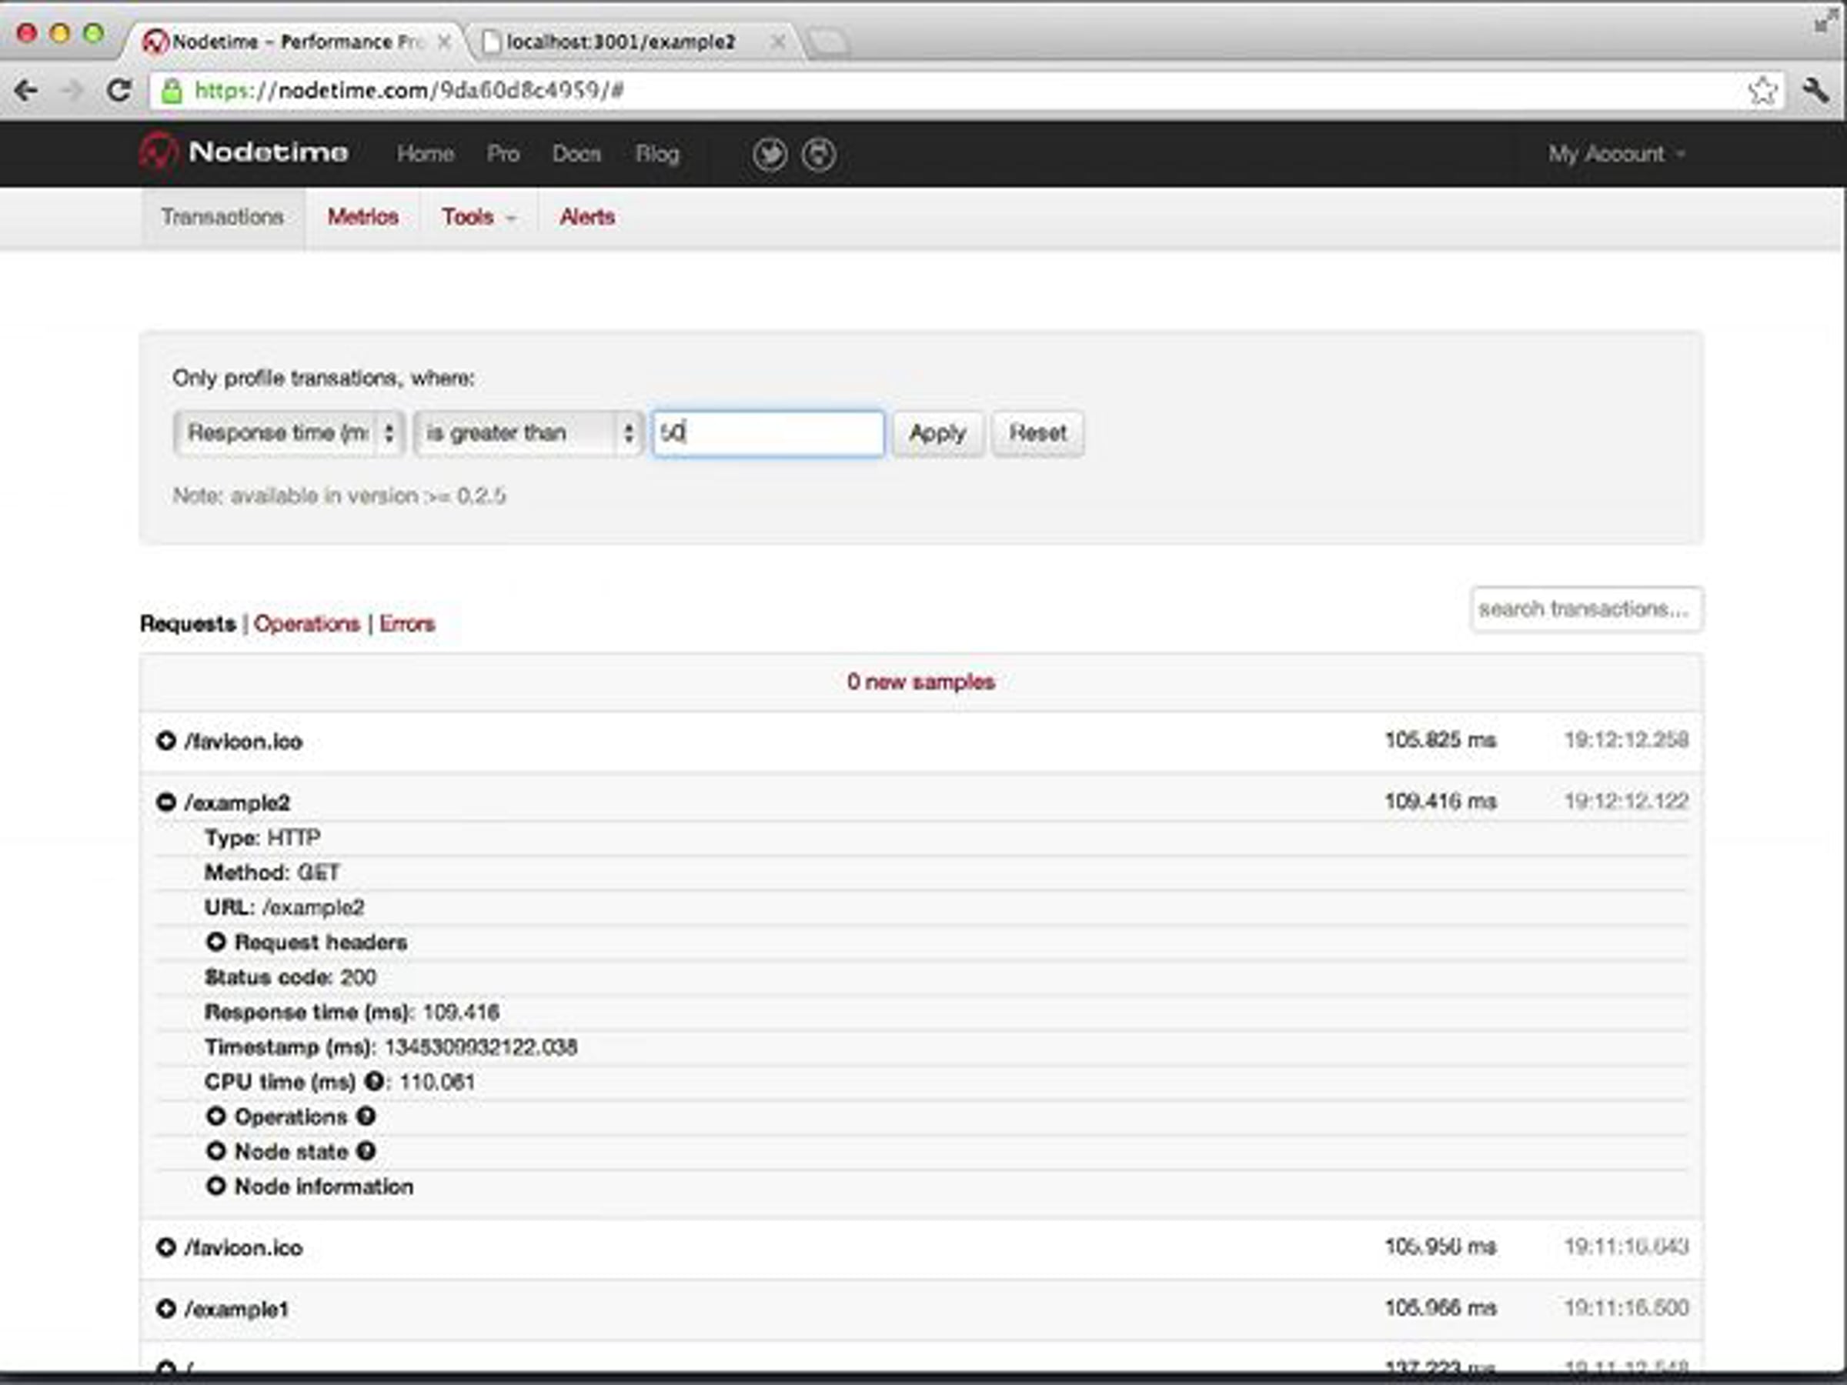The height and width of the screenshot is (1385, 1847).
Task: Bookmark page with the star icon
Action: (1762, 90)
